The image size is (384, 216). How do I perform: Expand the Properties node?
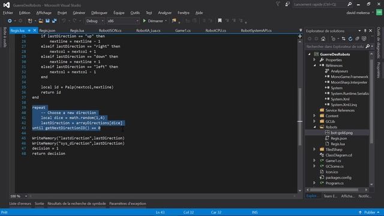tap(314, 60)
